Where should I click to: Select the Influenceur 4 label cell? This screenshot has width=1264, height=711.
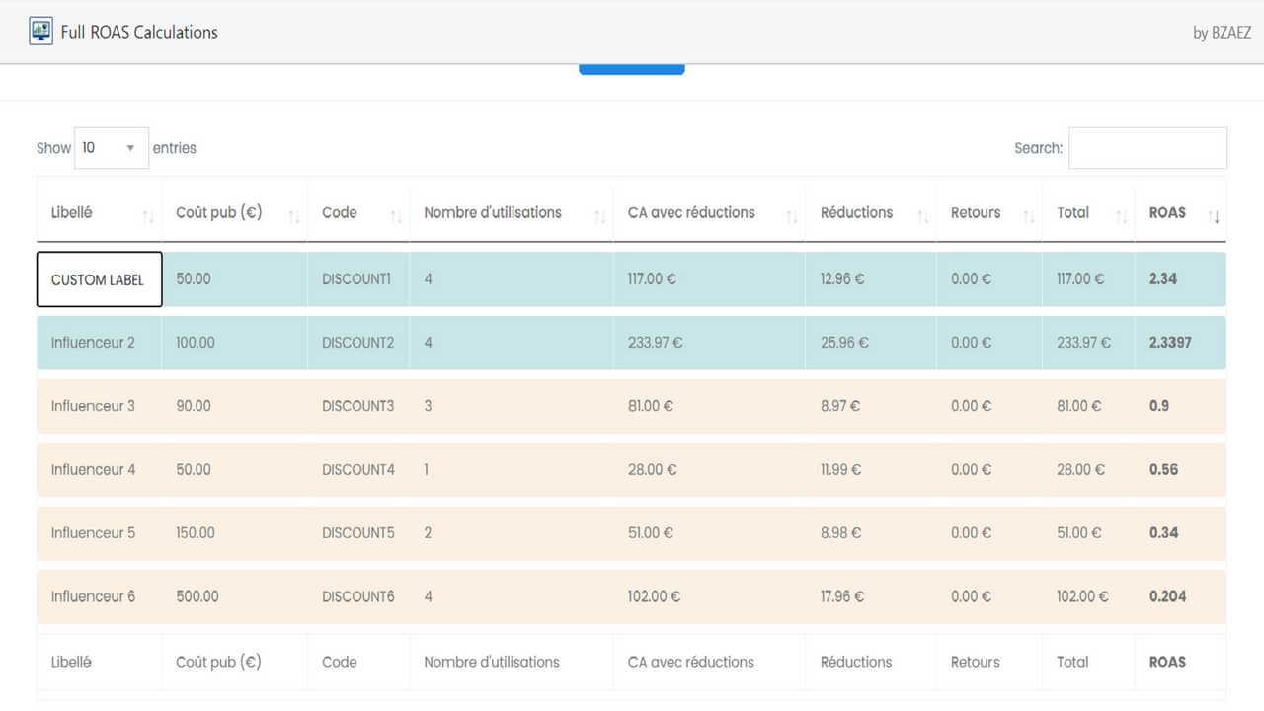[x=99, y=469]
